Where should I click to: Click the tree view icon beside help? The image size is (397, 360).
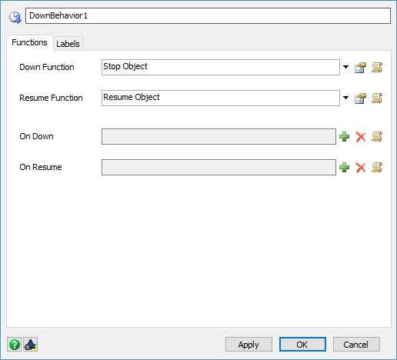[x=31, y=345]
